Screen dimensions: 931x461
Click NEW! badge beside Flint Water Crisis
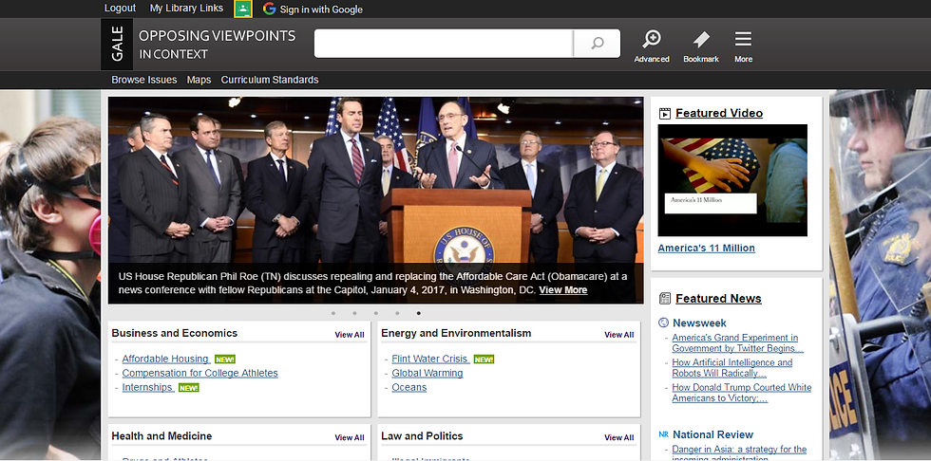484,360
